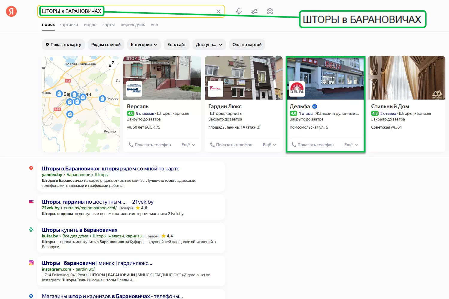
Task: Click address Комсомольская ул., 5
Action: click(309, 127)
